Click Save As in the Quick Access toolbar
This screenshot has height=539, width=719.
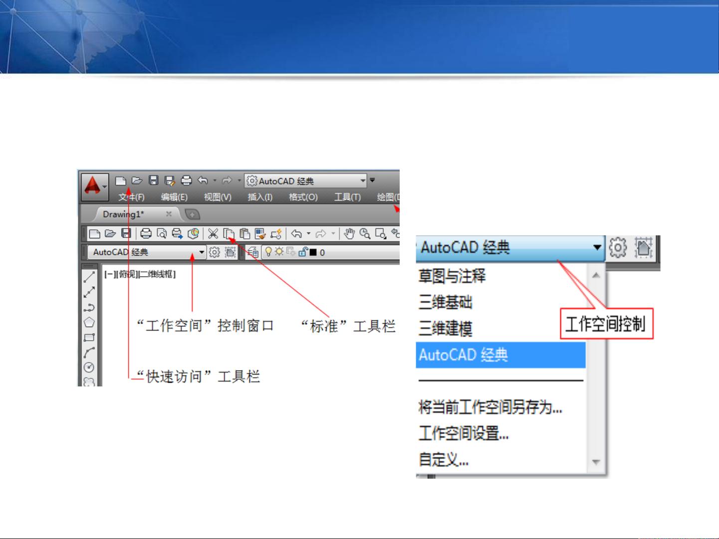tap(170, 180)
